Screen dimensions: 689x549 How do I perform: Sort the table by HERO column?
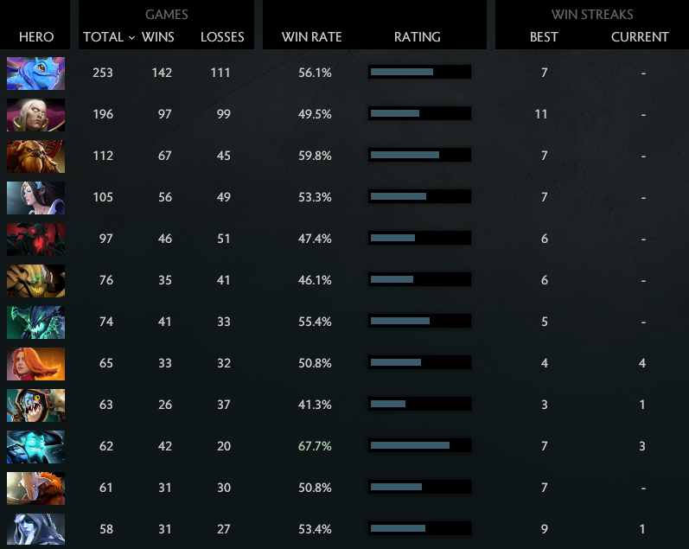click(35, 37)
